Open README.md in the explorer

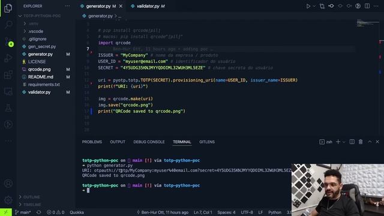(x=41, y=77)
